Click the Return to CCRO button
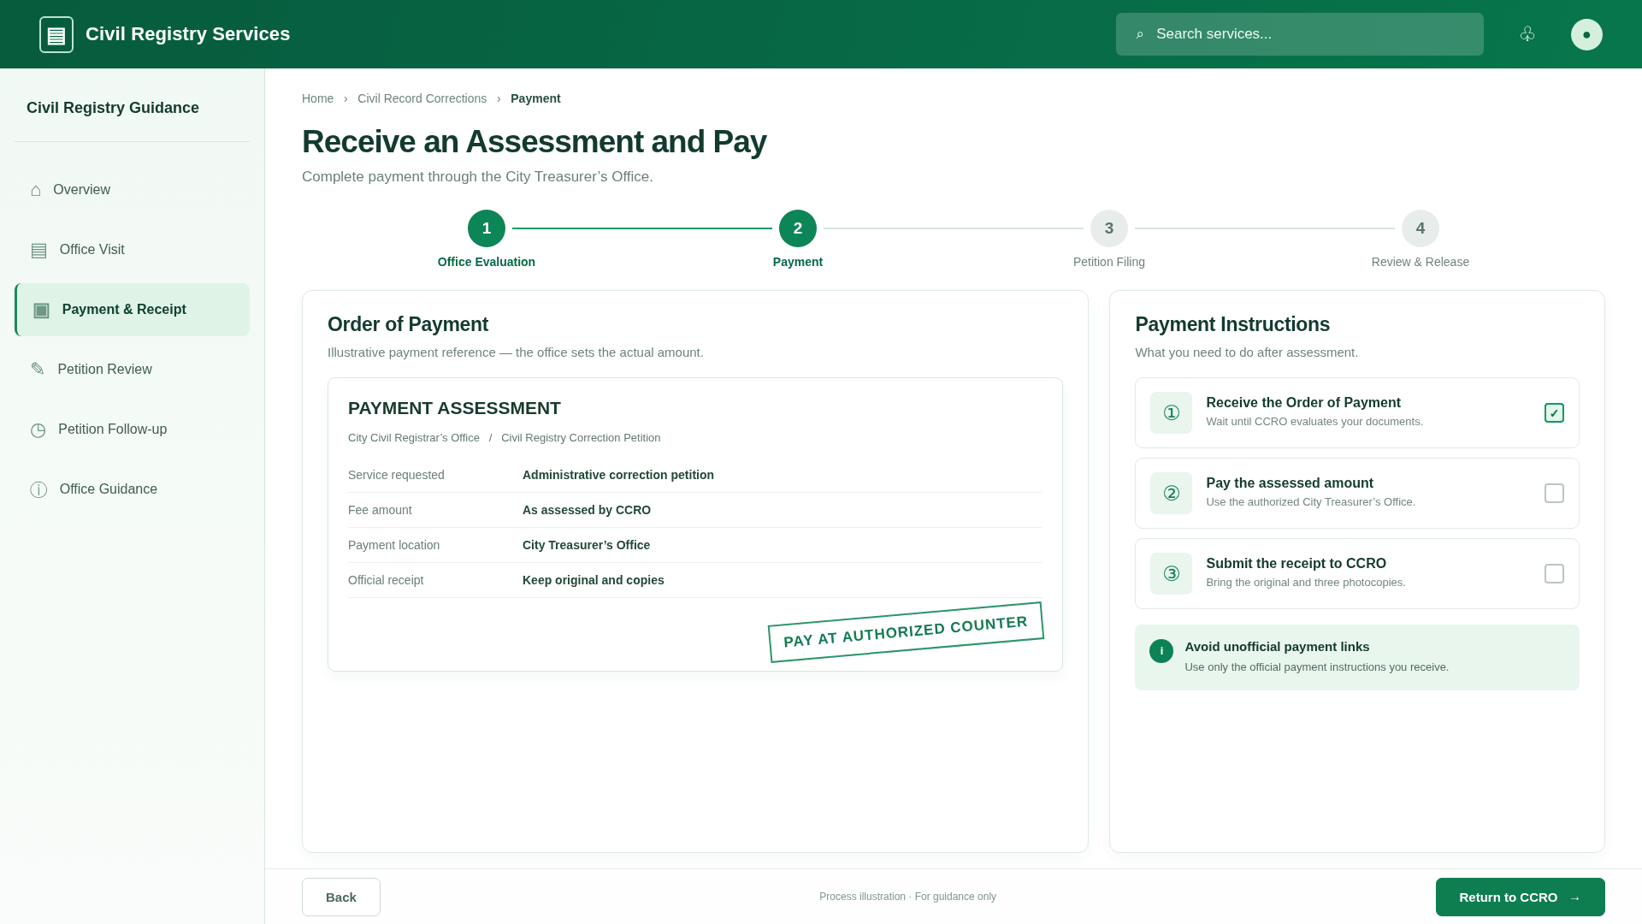Viewport: 1642px width, 924px height. coord(1520,897)
